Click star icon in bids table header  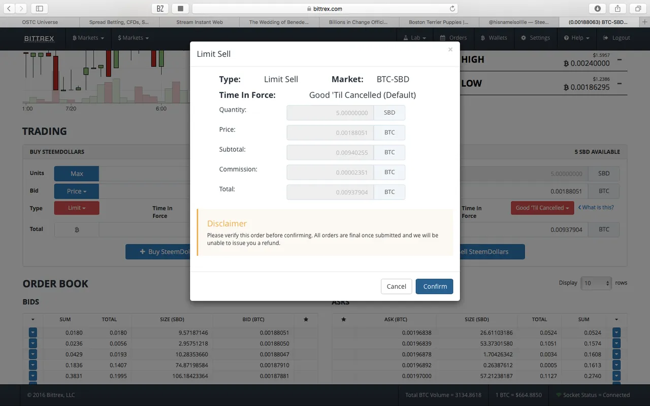(306, 320)
